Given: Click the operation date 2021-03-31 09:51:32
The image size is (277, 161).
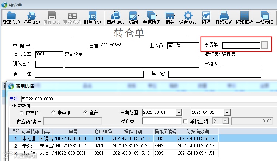Looking at the screenshot, I should (131, 146).
